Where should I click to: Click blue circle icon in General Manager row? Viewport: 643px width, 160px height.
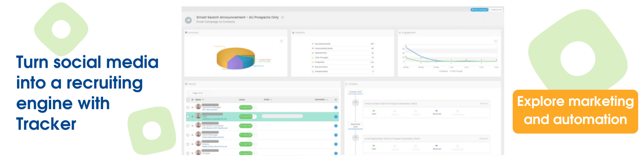pos(336,135)
